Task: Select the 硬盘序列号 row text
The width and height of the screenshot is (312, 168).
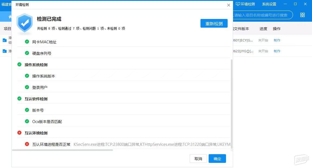Action: (42, 53)
